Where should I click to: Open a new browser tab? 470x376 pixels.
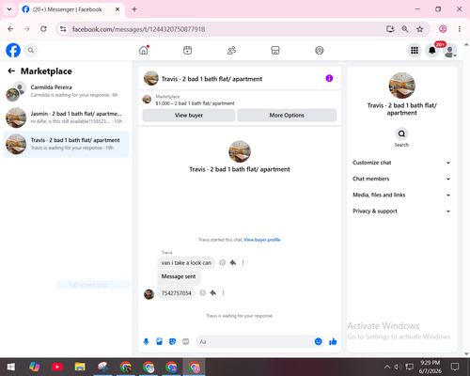click(134, 9)
